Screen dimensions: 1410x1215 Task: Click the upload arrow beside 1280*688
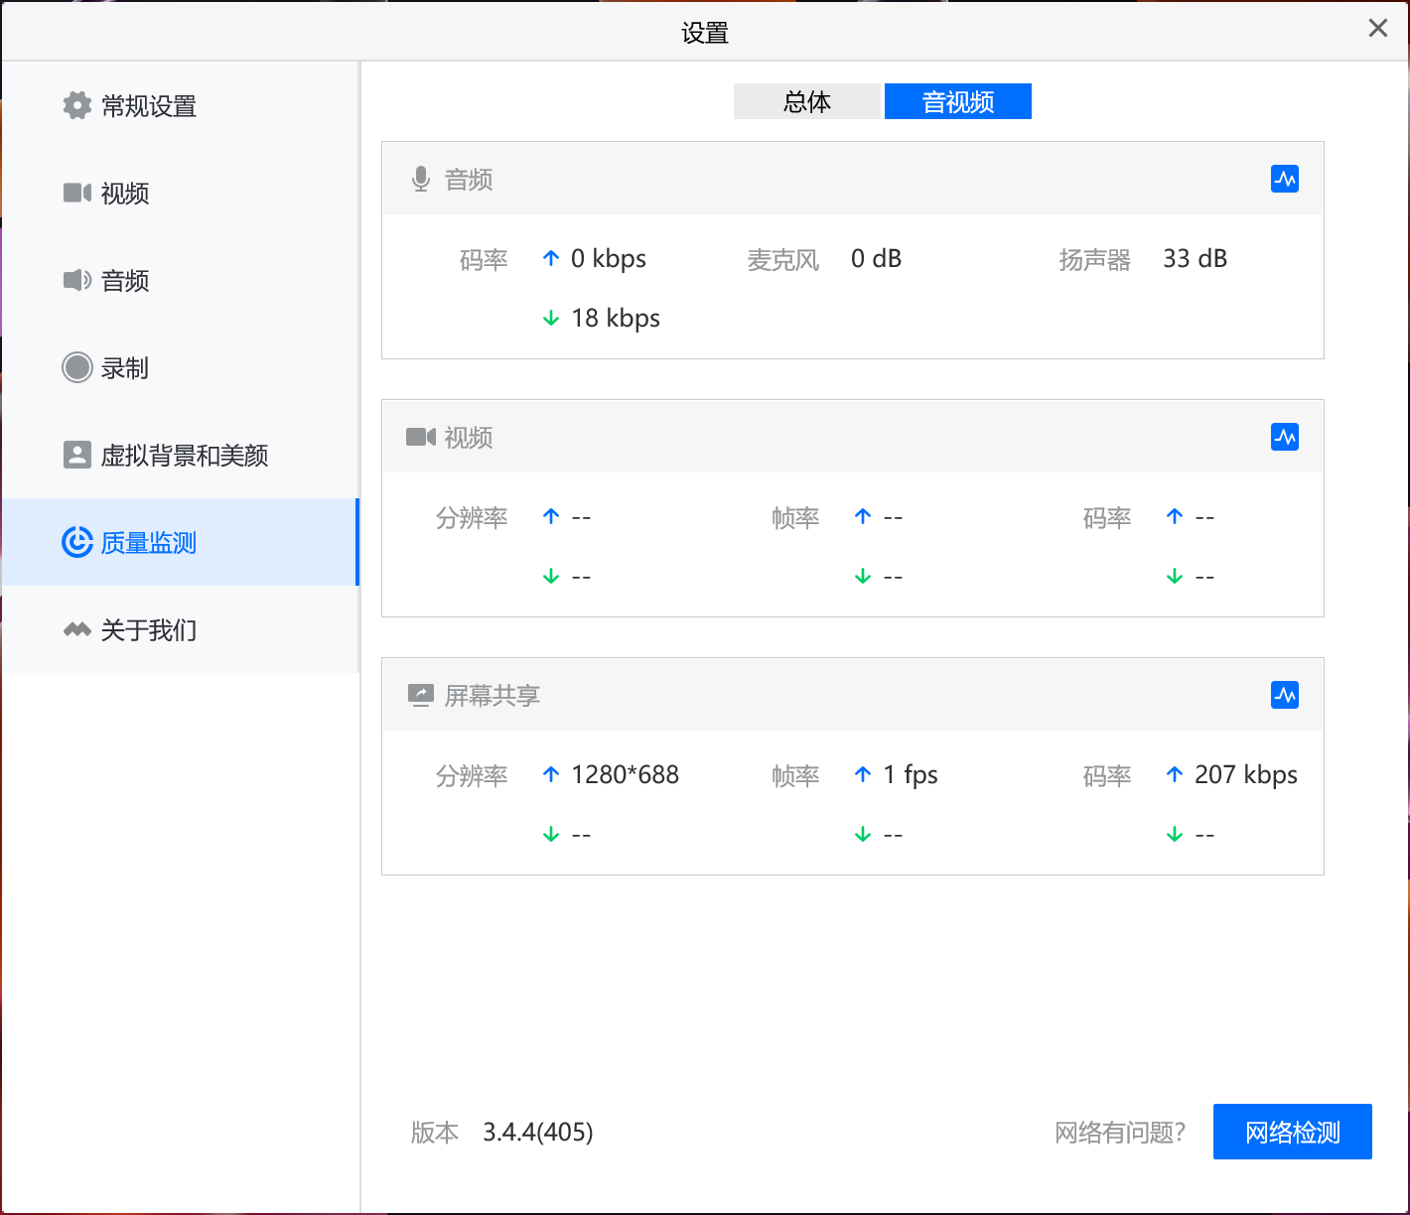tap(551, 774)
